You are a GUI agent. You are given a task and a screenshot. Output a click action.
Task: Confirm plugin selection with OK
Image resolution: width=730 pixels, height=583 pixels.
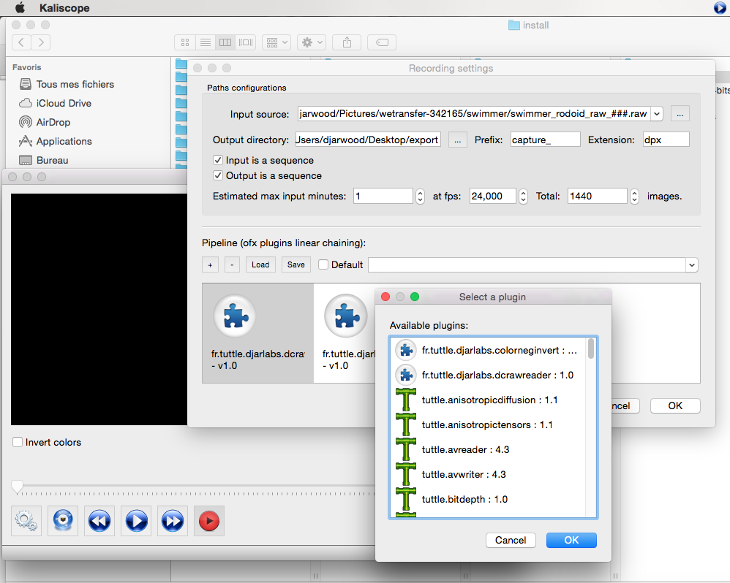point(571,540)
